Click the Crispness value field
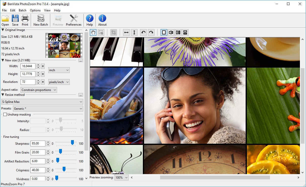 coord(38,170)
